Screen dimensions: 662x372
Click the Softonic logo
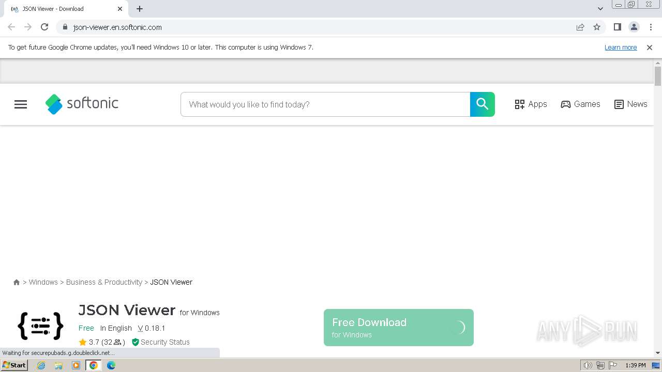[x=82, y=104]
